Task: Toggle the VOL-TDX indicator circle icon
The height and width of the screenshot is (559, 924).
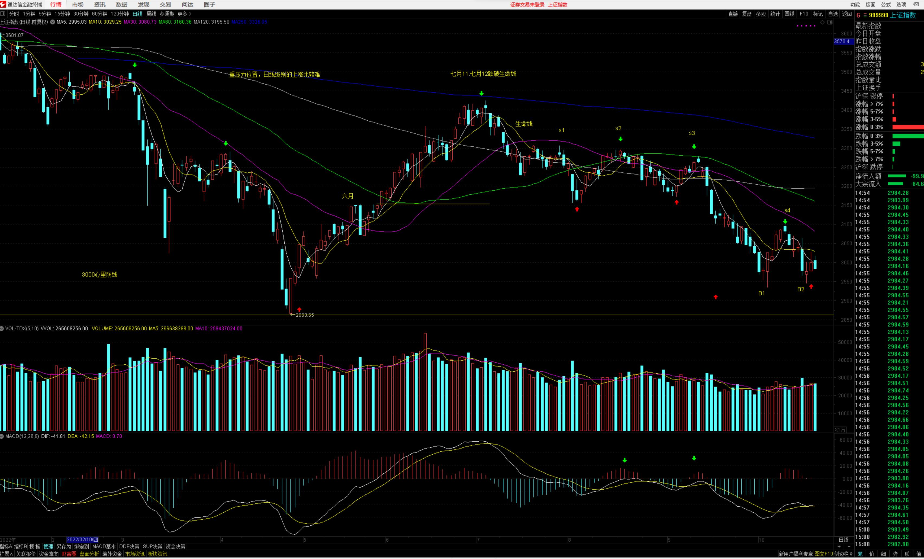Action: click(2, 329)
